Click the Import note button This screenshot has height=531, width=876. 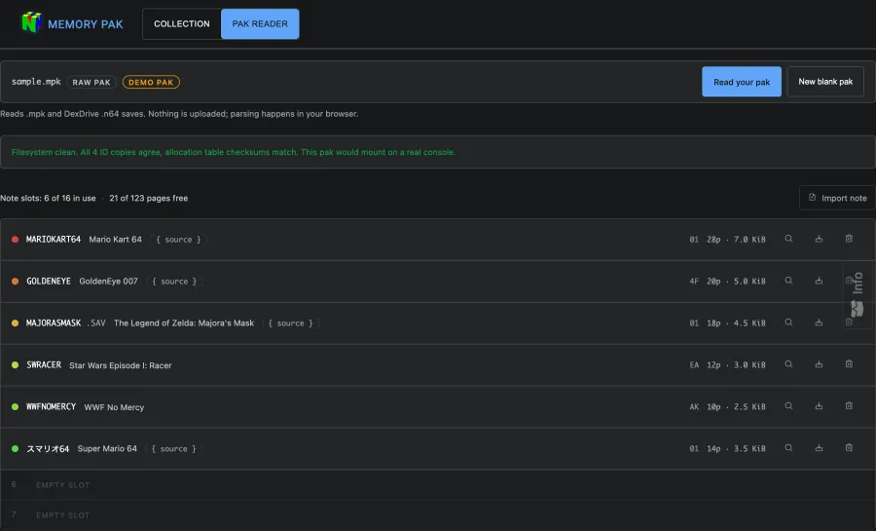coord(837,198)
